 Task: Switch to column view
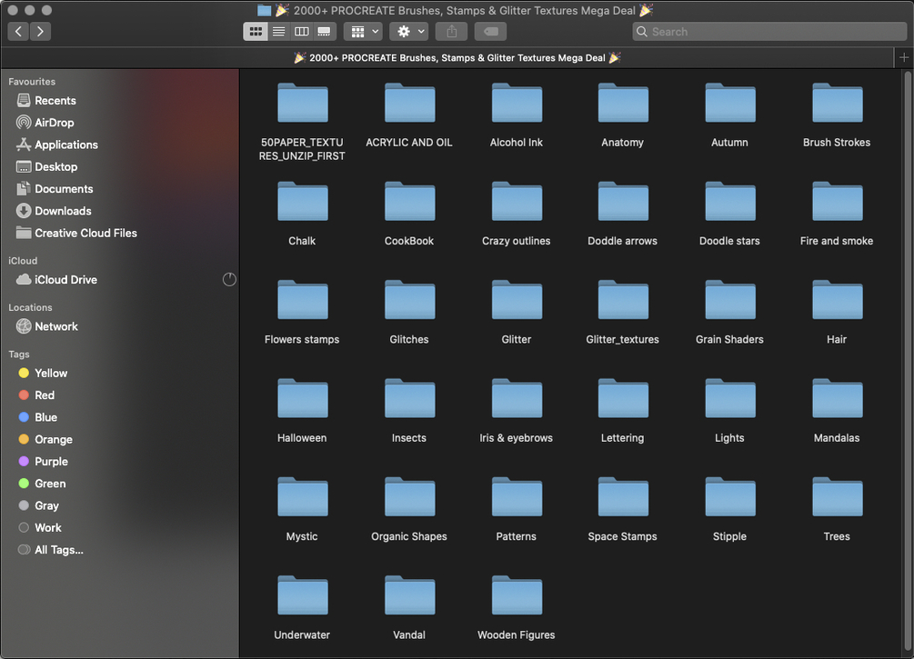(x=301, y=32)
